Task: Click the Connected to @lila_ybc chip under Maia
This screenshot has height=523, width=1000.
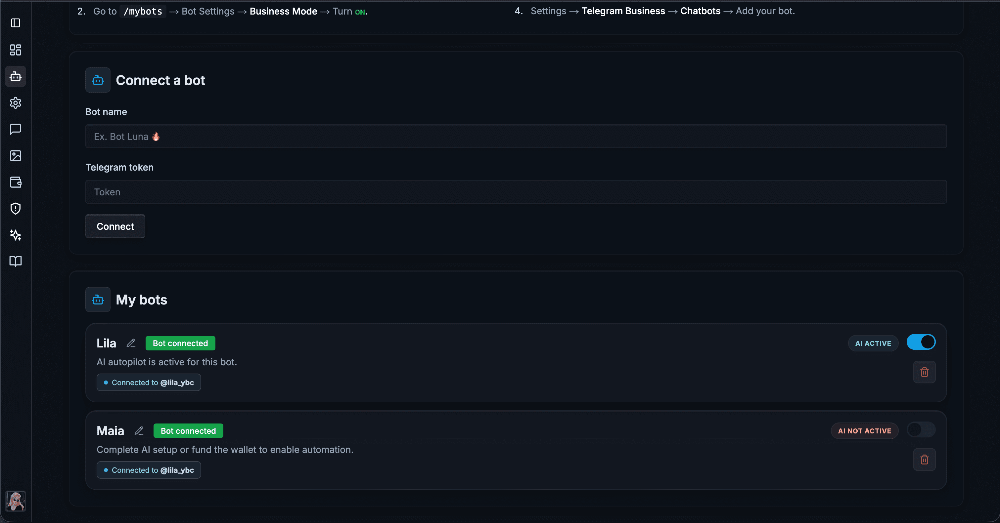Action: (148, 470)
